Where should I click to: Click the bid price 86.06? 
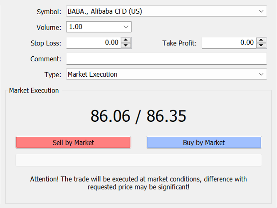(x=110, y=116)
